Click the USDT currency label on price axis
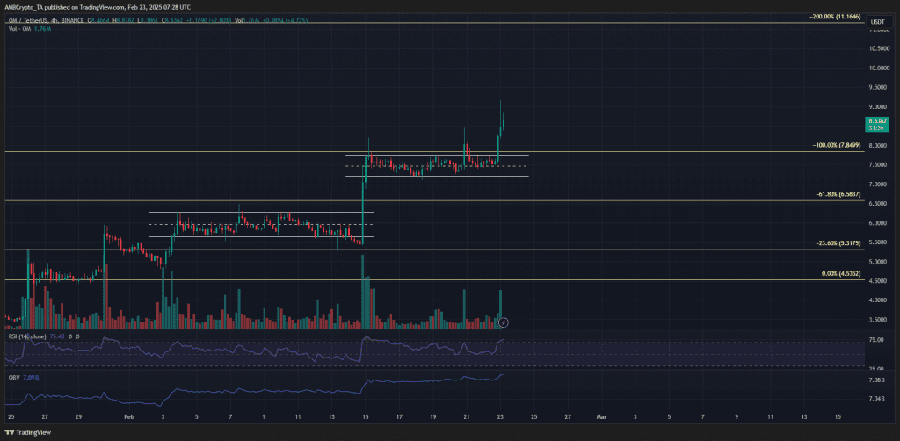The image size is (900, 441). tap(877, 22)
